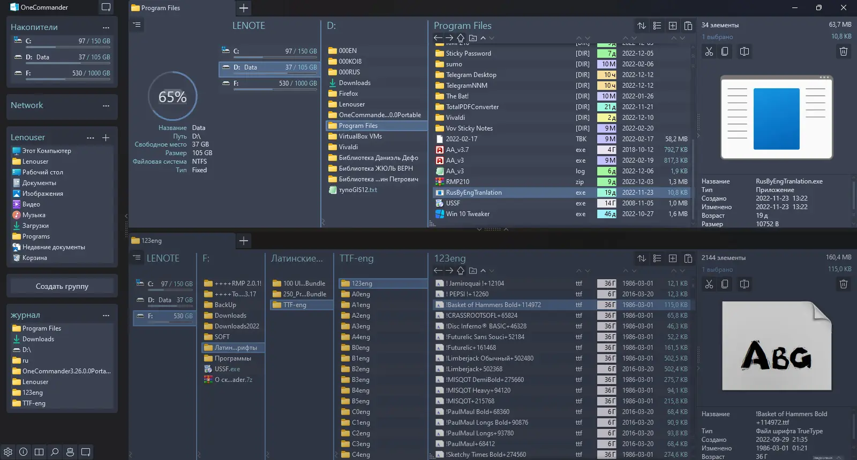This screenshot has width=857, height=460.
Task: Toggle the upper pane's hamburger column menu
Action: 137,25
